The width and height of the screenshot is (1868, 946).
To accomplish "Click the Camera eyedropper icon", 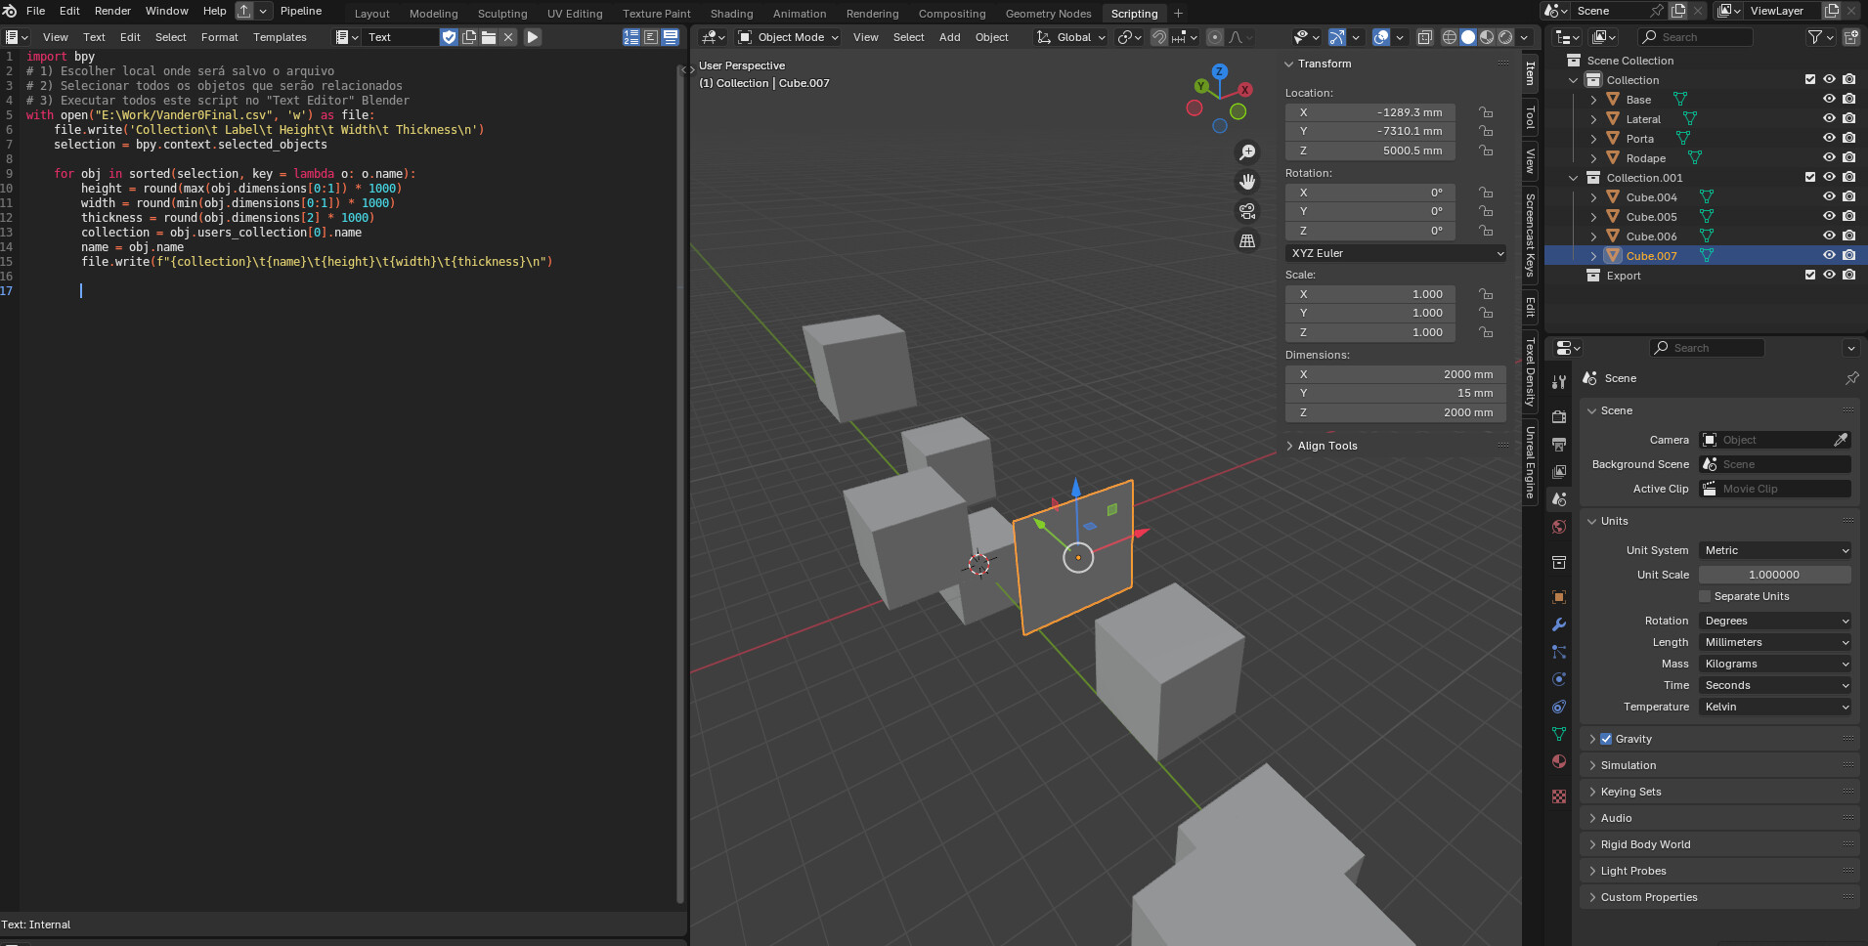I will 1841,440.
